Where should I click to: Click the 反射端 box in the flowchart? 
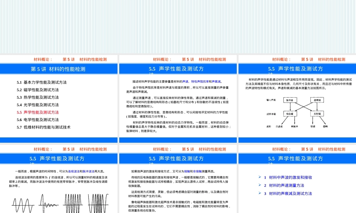317,114
